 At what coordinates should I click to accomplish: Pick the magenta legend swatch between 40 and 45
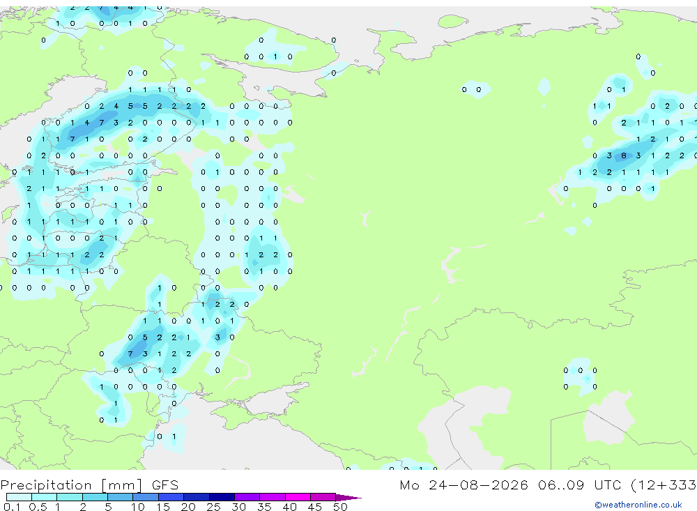point(298,497)
